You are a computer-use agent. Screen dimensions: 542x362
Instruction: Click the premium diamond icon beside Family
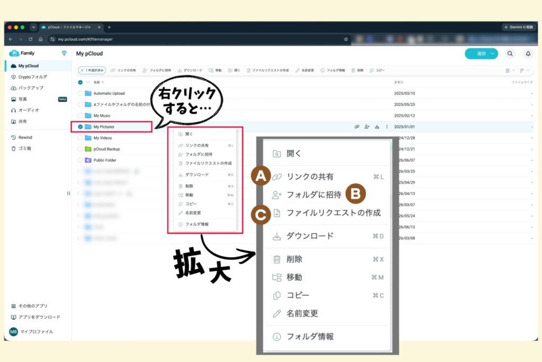pyautogui.click(x=64, y=53)
